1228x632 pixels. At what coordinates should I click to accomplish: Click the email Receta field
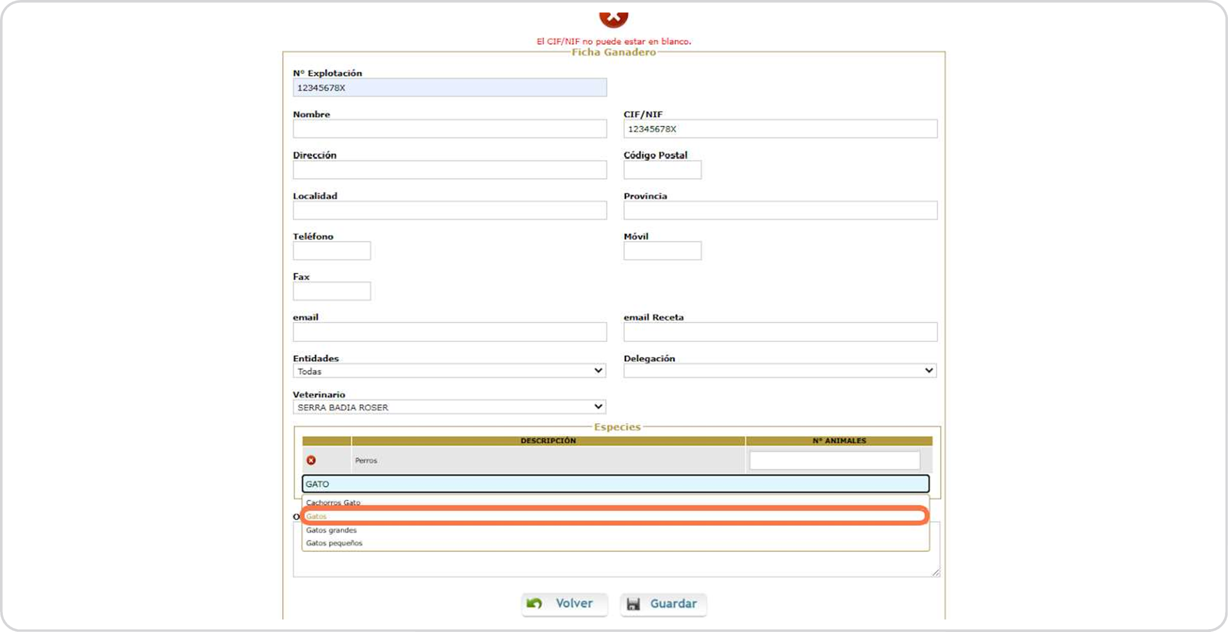coord(780,332)
